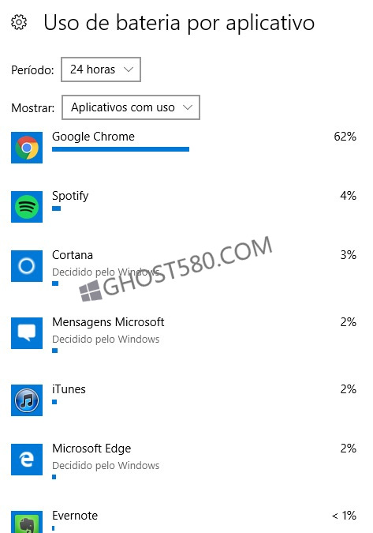Select the Microsoft Edge icon
373x533 pixels.
27,460
